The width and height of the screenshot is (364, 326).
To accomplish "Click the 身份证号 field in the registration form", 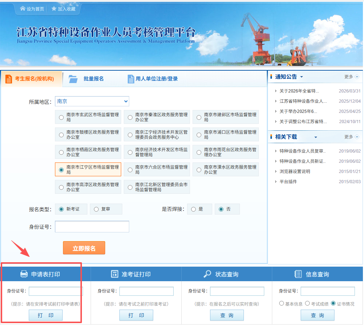I will tap(92, 227).
